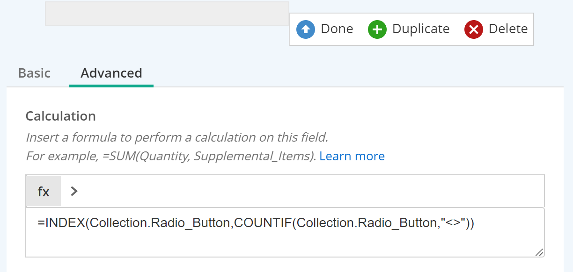Click the "Insert a formula" description line
This screenshot has width=573, height=272.
177,138
